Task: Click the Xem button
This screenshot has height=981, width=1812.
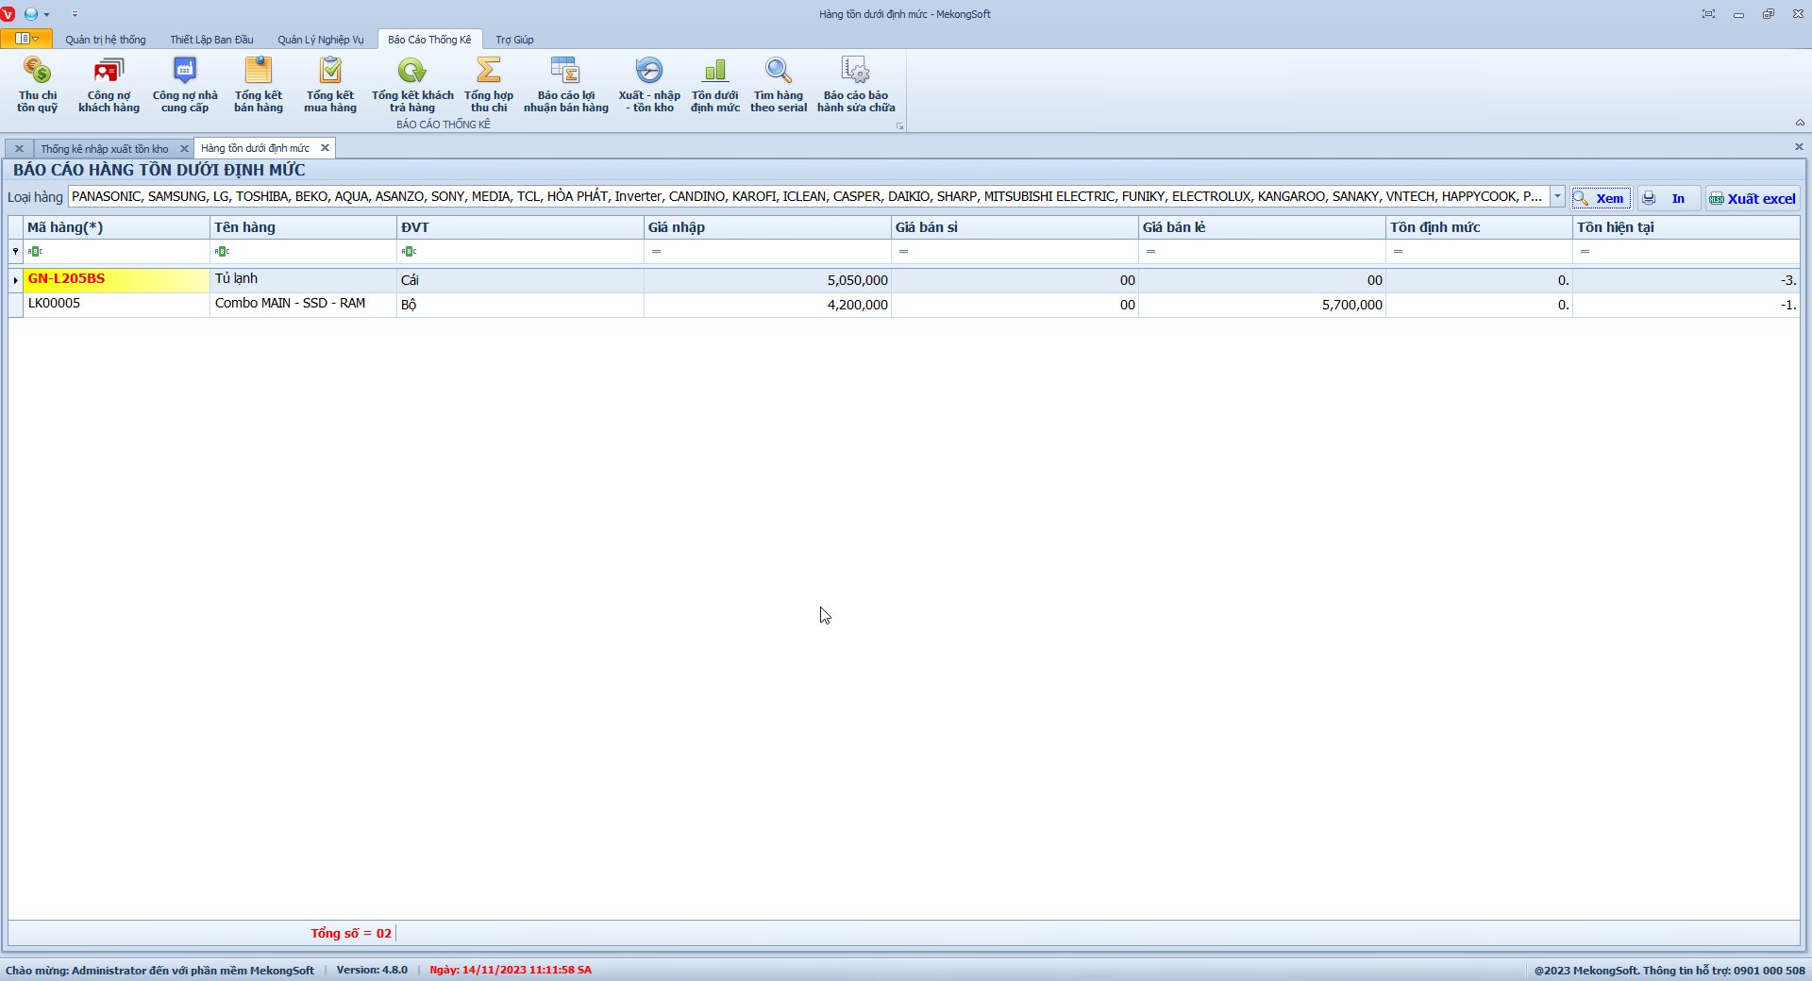Action: tap(1602, 198)
